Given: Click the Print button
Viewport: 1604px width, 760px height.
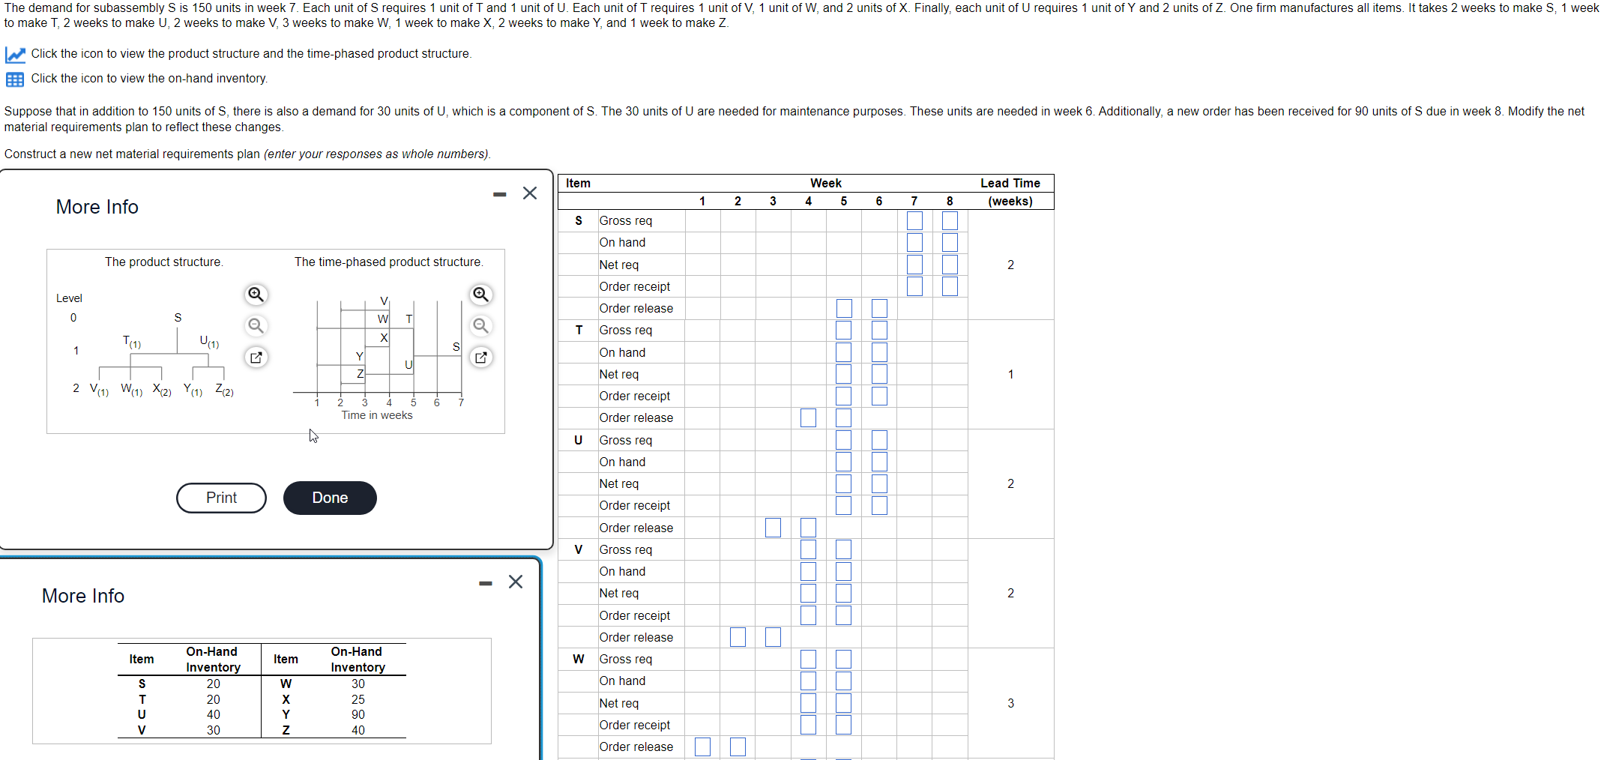Looking at the screenshot, I should 221,498.
